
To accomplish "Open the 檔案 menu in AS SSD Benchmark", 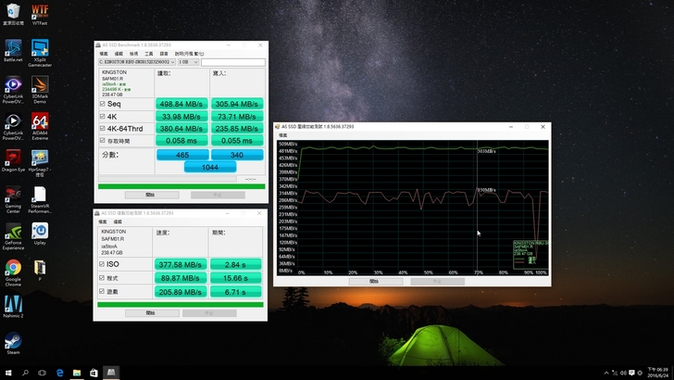I will (104, 55).
